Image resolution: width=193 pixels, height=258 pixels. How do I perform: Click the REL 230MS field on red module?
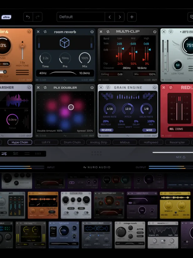coord(180,129)
